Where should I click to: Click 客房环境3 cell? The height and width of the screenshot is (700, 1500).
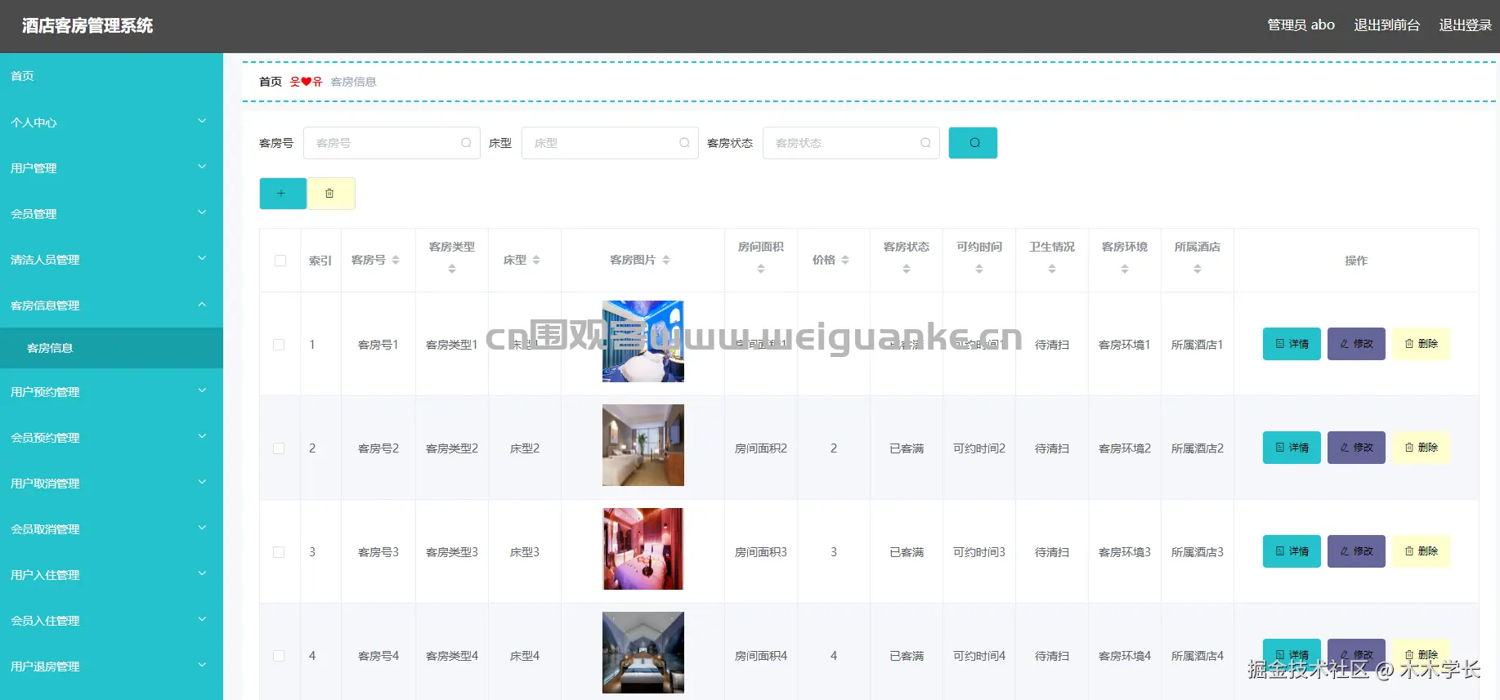[1125, 552]
